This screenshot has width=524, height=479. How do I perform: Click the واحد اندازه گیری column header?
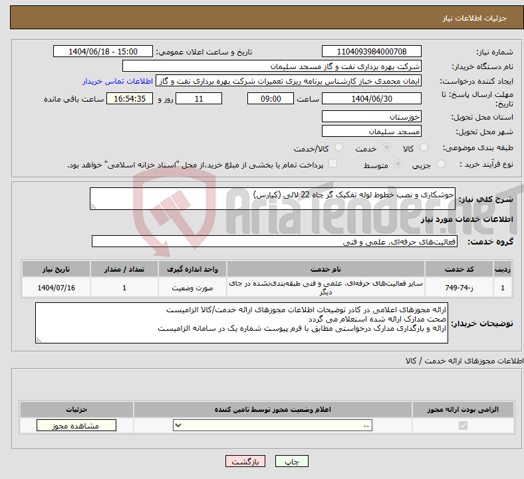[192, 269]
